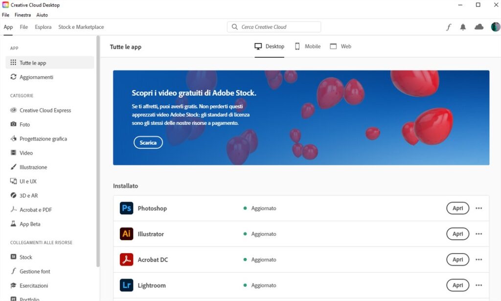This screenshot has height=301, width=501.
Task: Click the Scarica button on the Adobe Stock banner
Action: pyautogui.click(x=148, y=142)
